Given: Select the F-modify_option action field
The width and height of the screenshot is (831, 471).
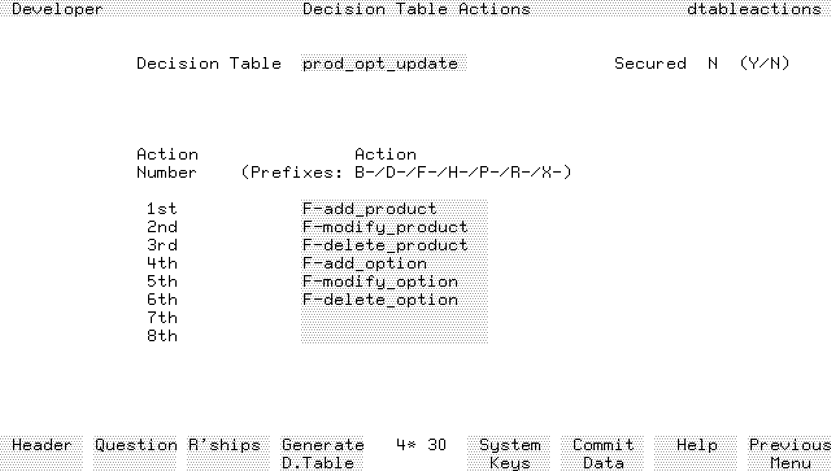Looking at the screenshot, I should click(393, 282).
